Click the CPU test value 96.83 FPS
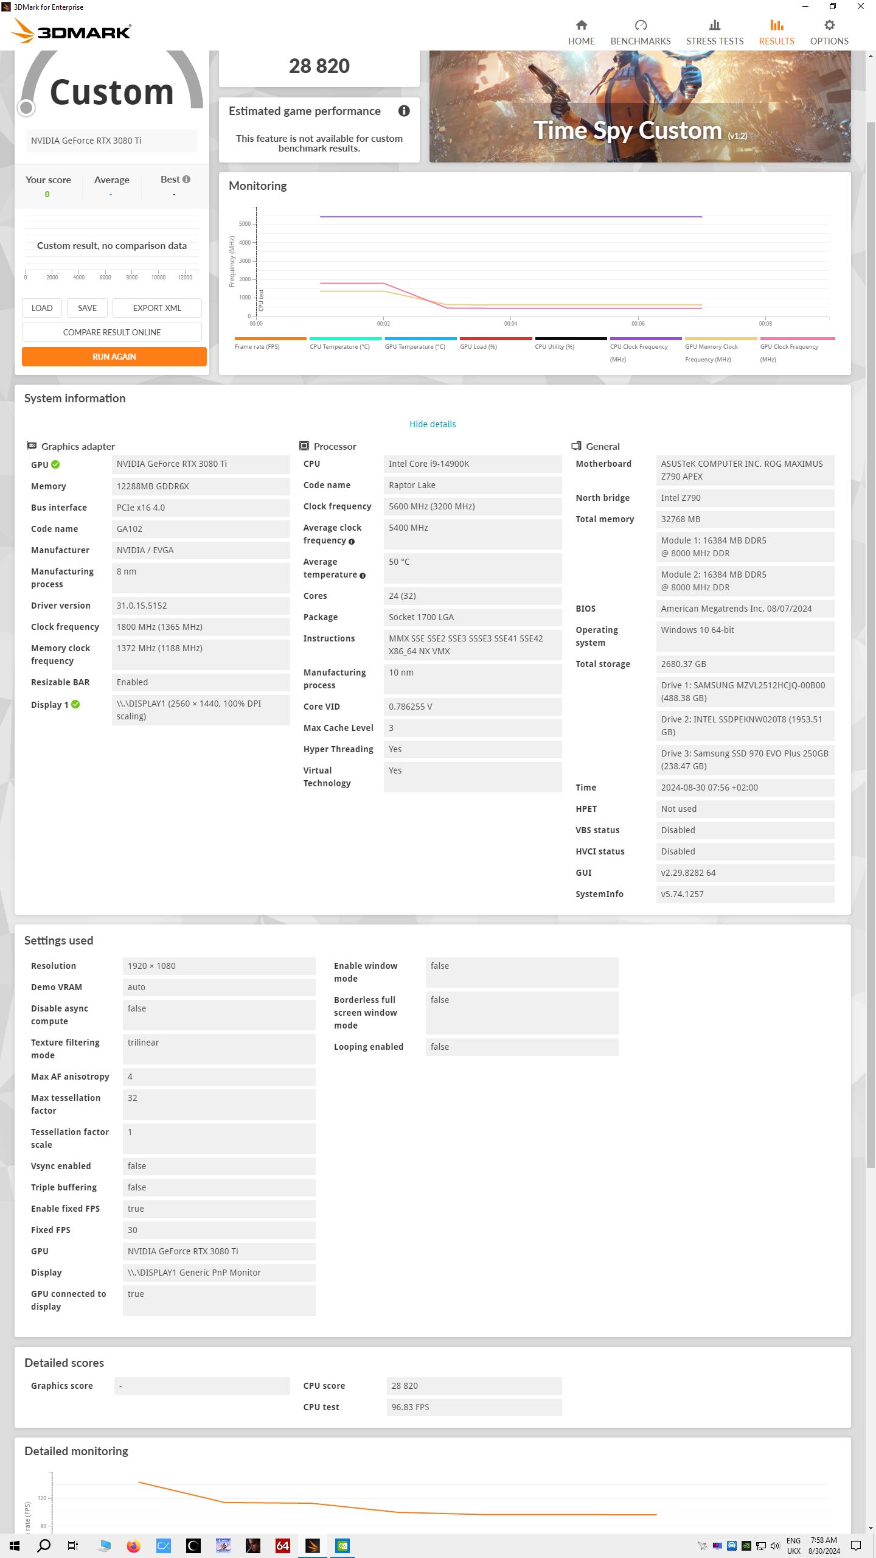This screenshot has height=1558, width=876. (474, 1407)
